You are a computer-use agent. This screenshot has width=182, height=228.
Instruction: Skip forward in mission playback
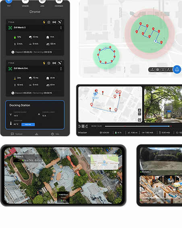(x=87, y=126)
